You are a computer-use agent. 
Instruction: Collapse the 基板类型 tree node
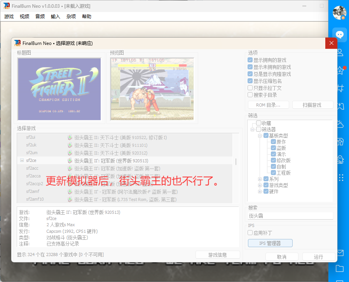[260, 136]
